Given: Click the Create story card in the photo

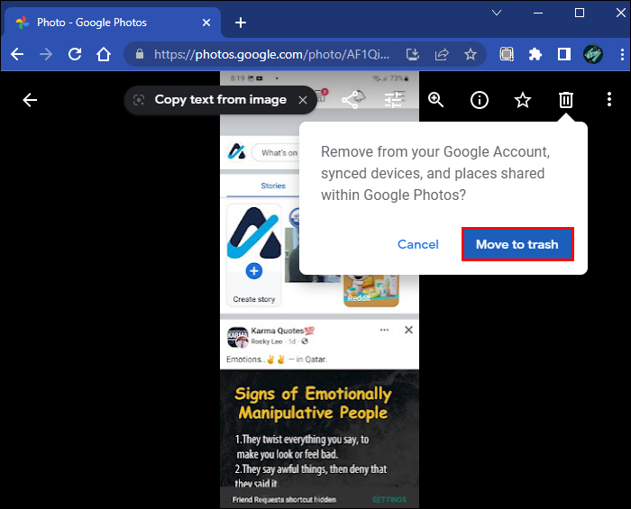Looking at the screenshot, I should click(x=254, y=255).
